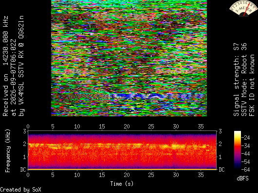
Task: Select the timestamp '2026-09-07T06:02Z' line
Action: (13, 78)
